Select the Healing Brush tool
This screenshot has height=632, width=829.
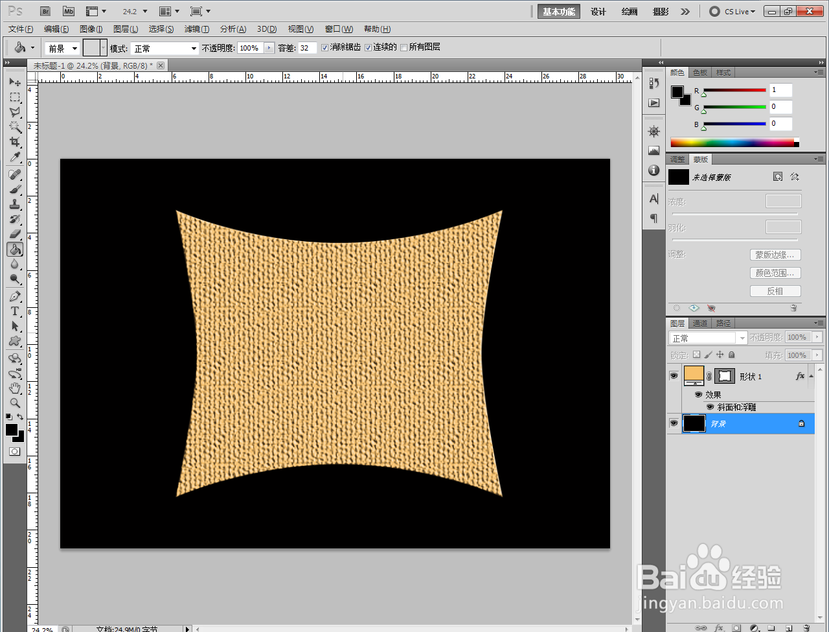pyautogui.click(x=15, y=174)
